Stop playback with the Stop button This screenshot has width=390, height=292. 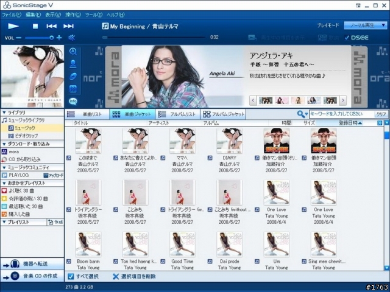point(35,26)
